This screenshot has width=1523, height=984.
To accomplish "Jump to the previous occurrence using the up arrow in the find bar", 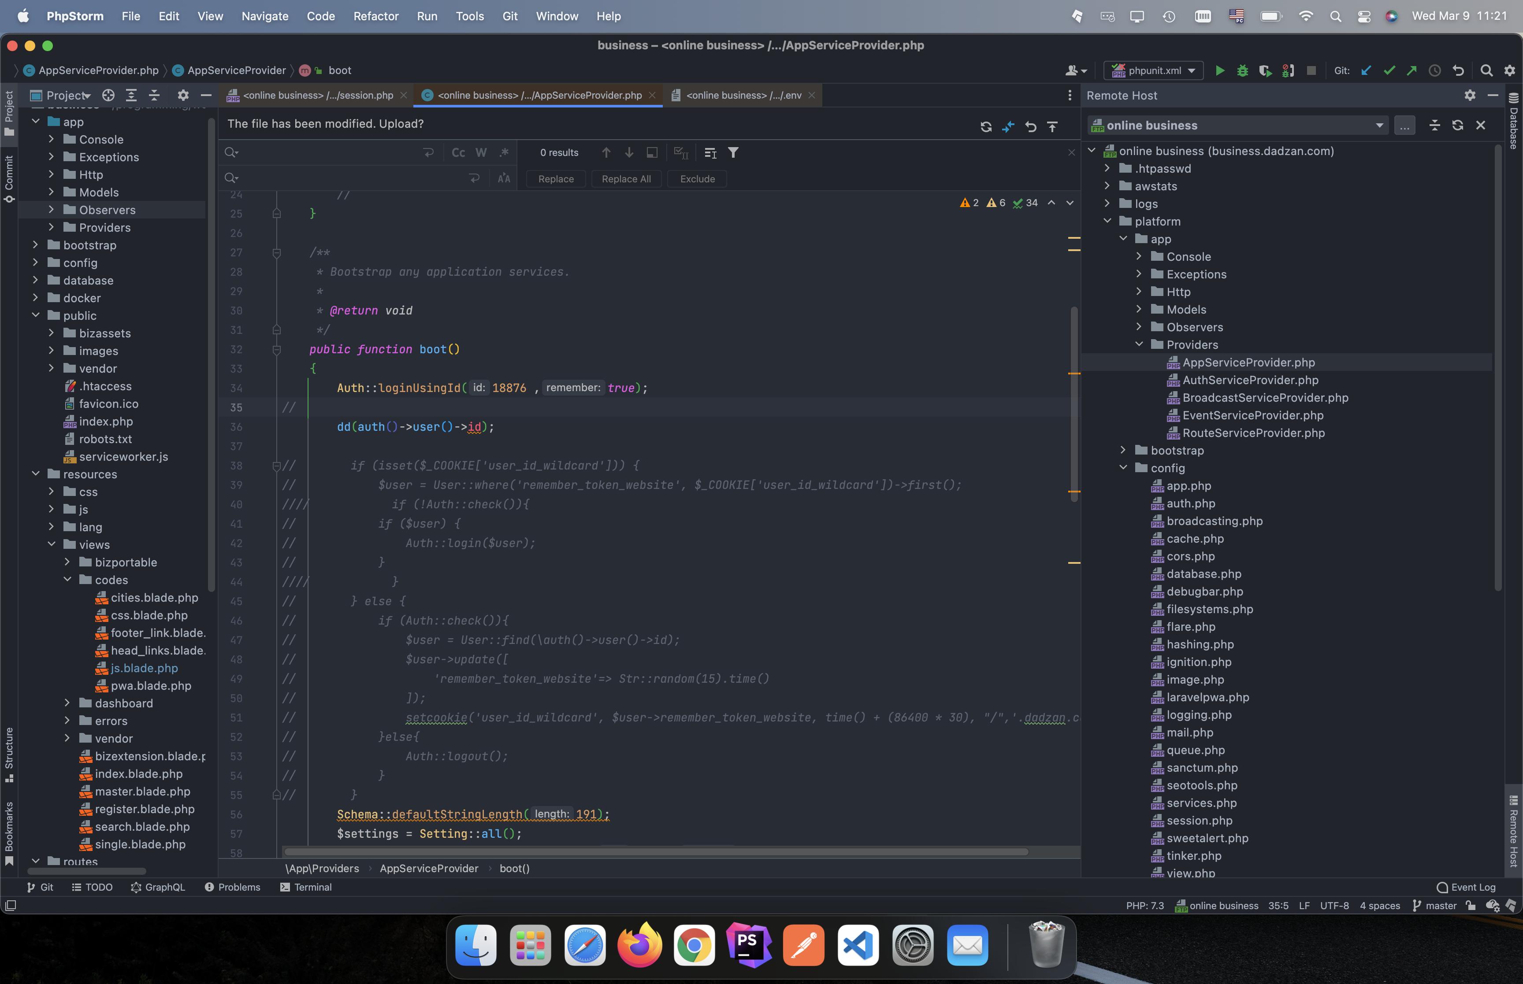I will point(606,153).
